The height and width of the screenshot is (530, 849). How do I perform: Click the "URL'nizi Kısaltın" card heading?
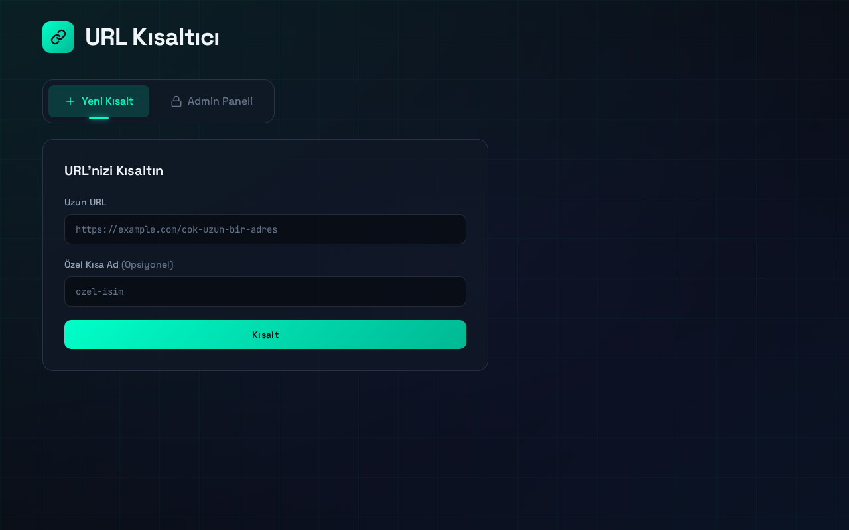[x=113, y=170]
